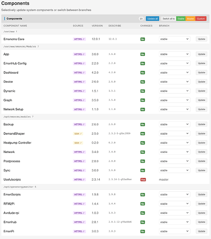
Task: Open the EmonPi branch dropdown
Action: (x=174, y=231)
